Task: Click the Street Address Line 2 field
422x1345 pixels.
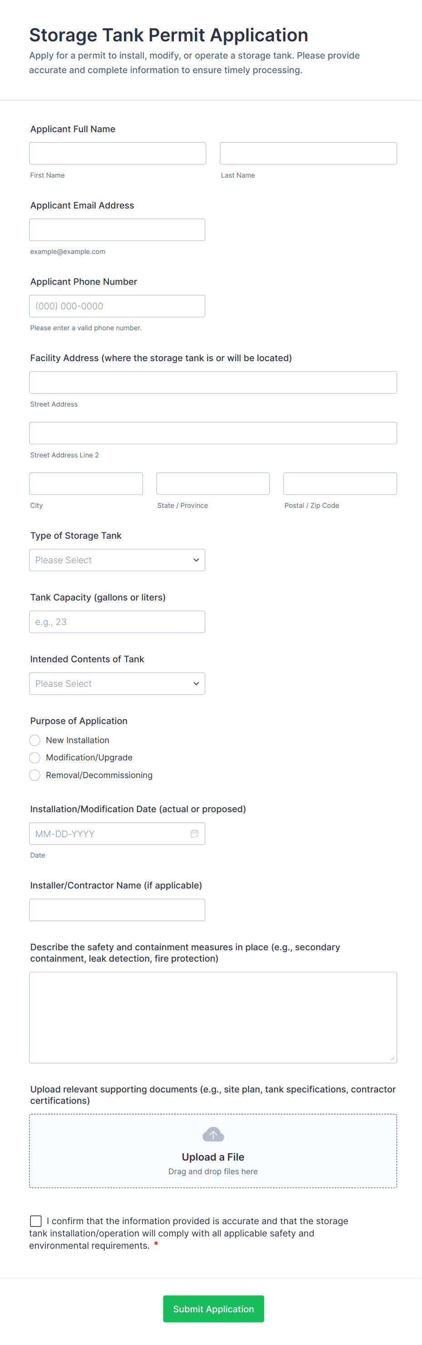Action: click(213, 433)
